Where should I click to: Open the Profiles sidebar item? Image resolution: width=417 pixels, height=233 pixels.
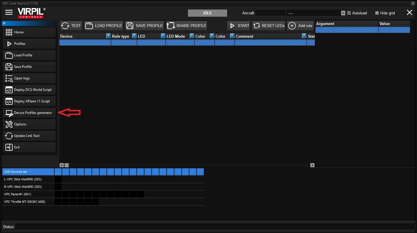pos(29,44)
